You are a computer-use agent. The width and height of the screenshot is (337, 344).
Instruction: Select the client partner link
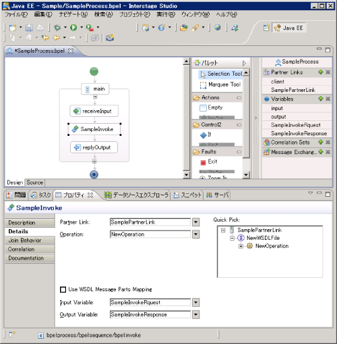(x=297, y=82)
